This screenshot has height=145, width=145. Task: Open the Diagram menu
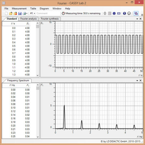[44, 8]
